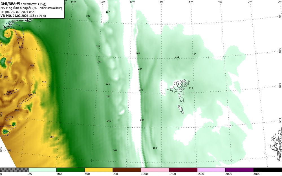Click the yellow 500 legend swatch
The width and height of the screenshot is (282, 176).
point(99,170)
